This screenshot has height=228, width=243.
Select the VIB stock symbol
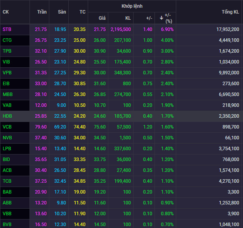point(6,62)
